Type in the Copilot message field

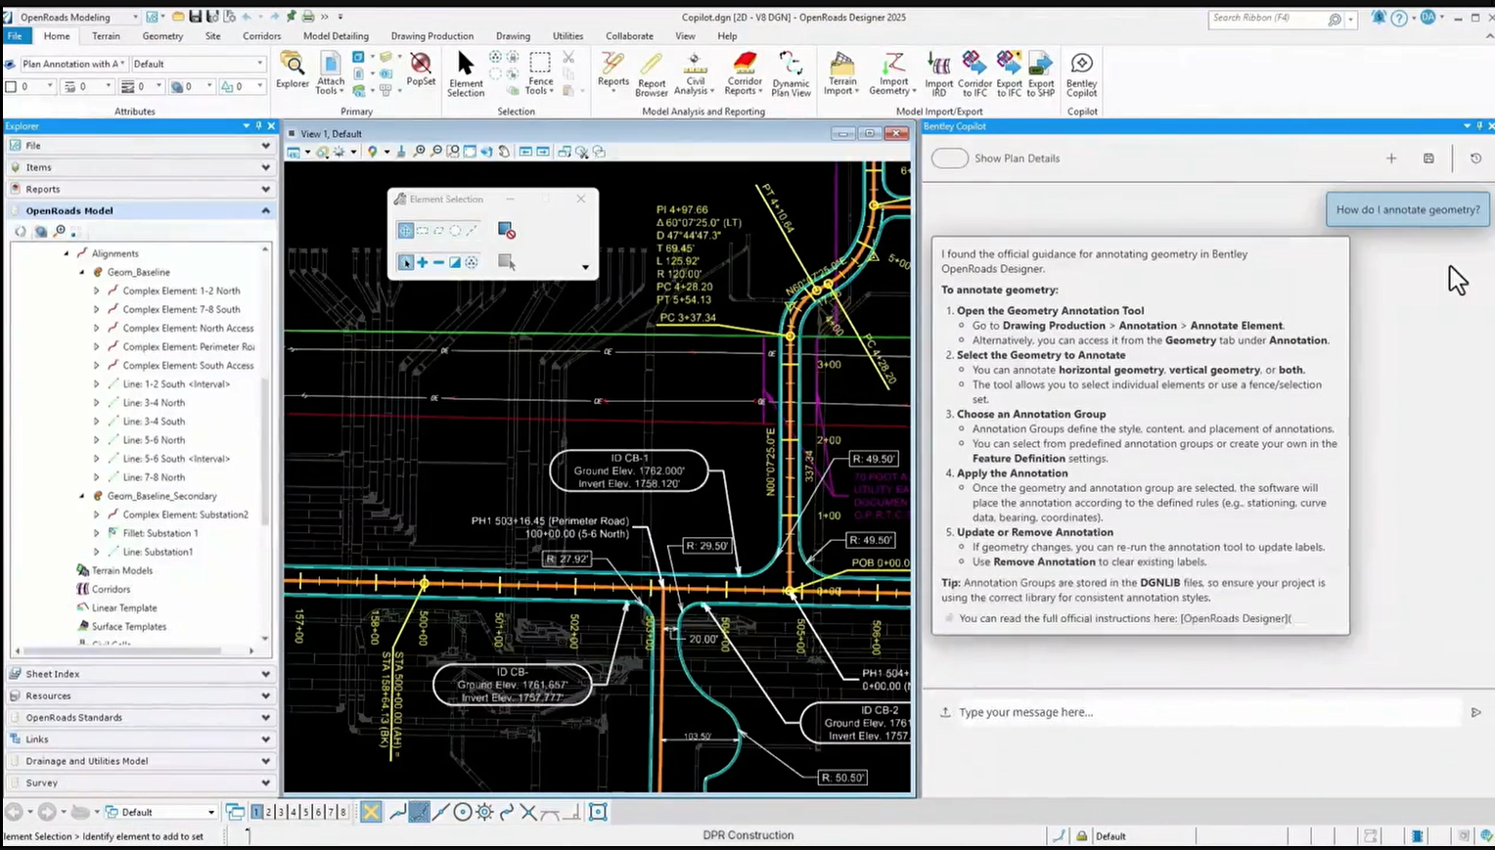pos(1208,712)
